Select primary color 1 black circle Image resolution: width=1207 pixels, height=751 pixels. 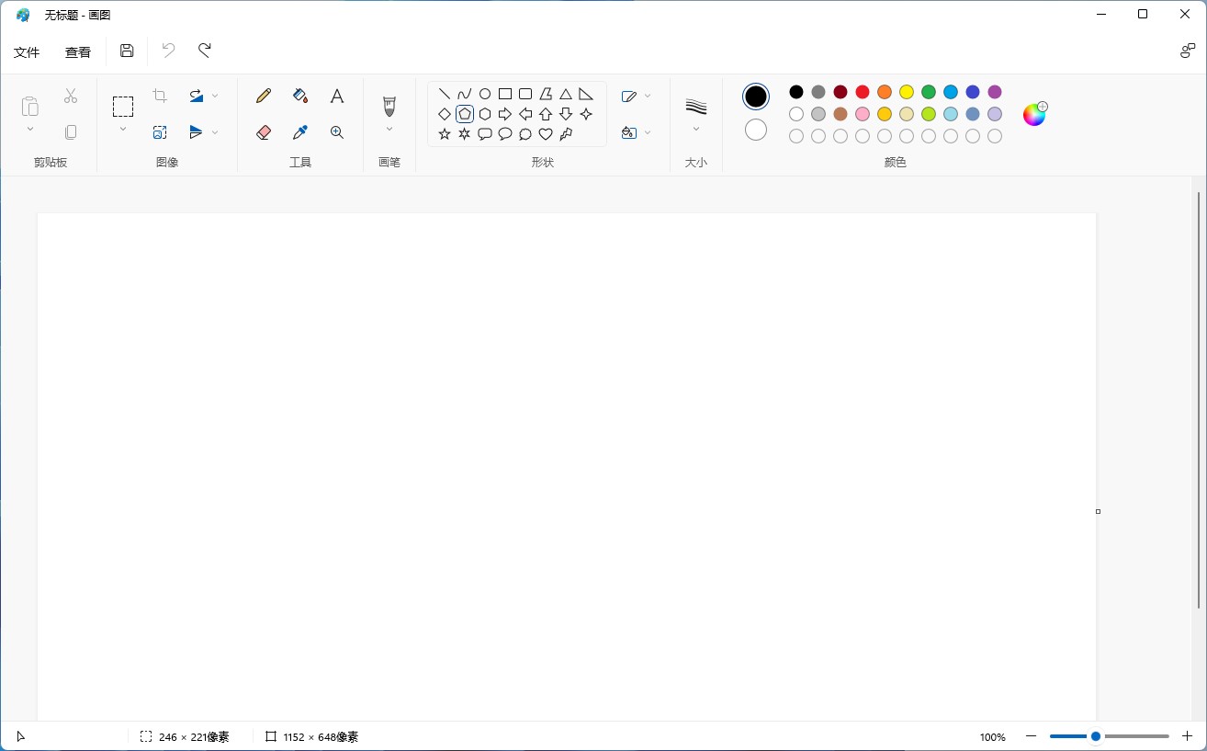pos(756,96)
